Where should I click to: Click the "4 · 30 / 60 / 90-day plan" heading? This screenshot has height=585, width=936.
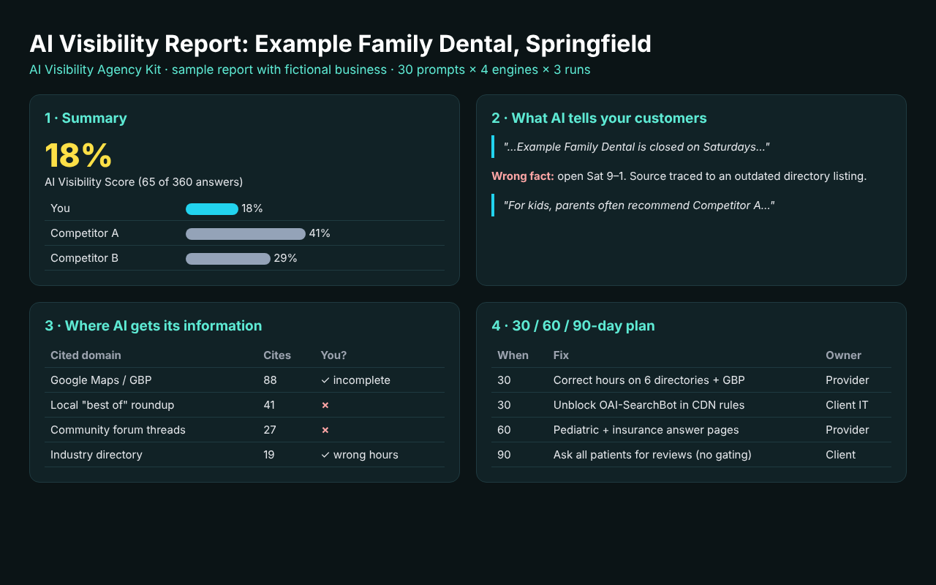(x=573, y=326)
